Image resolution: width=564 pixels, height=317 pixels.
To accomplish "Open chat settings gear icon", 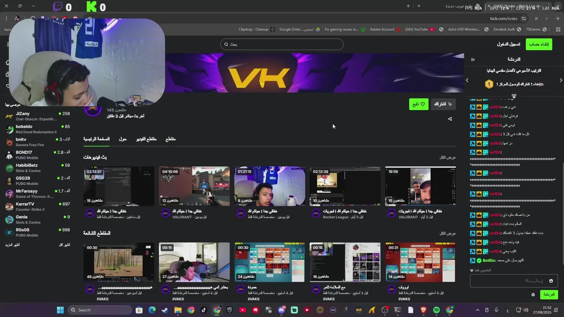I will point(533,295).
